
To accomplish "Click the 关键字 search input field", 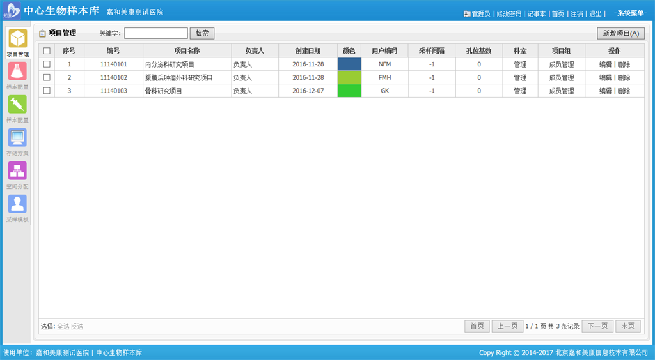I will [x=156, y=33].
